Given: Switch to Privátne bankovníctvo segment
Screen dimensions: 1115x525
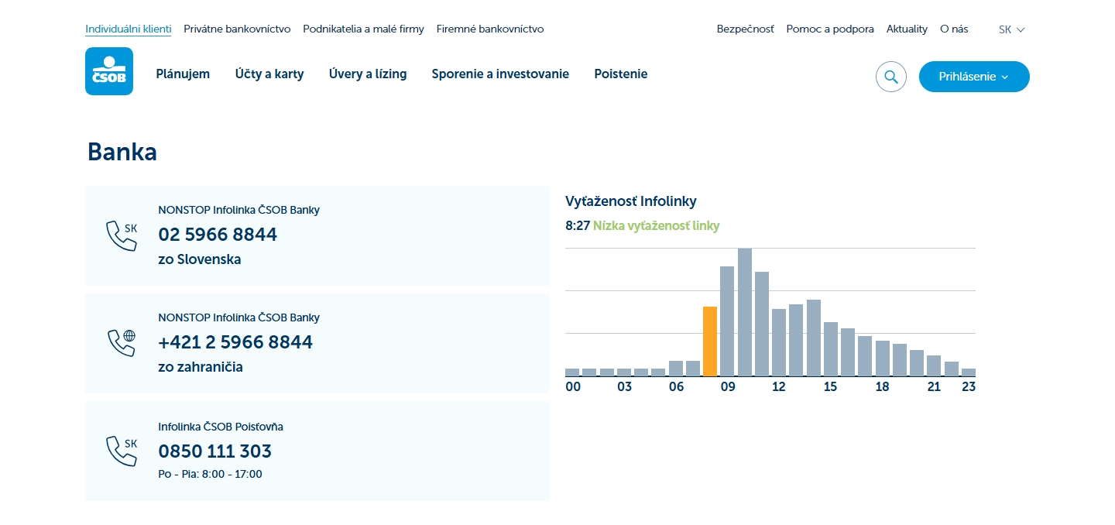Looking at the screenshot, I should click(x=237, y=29).
